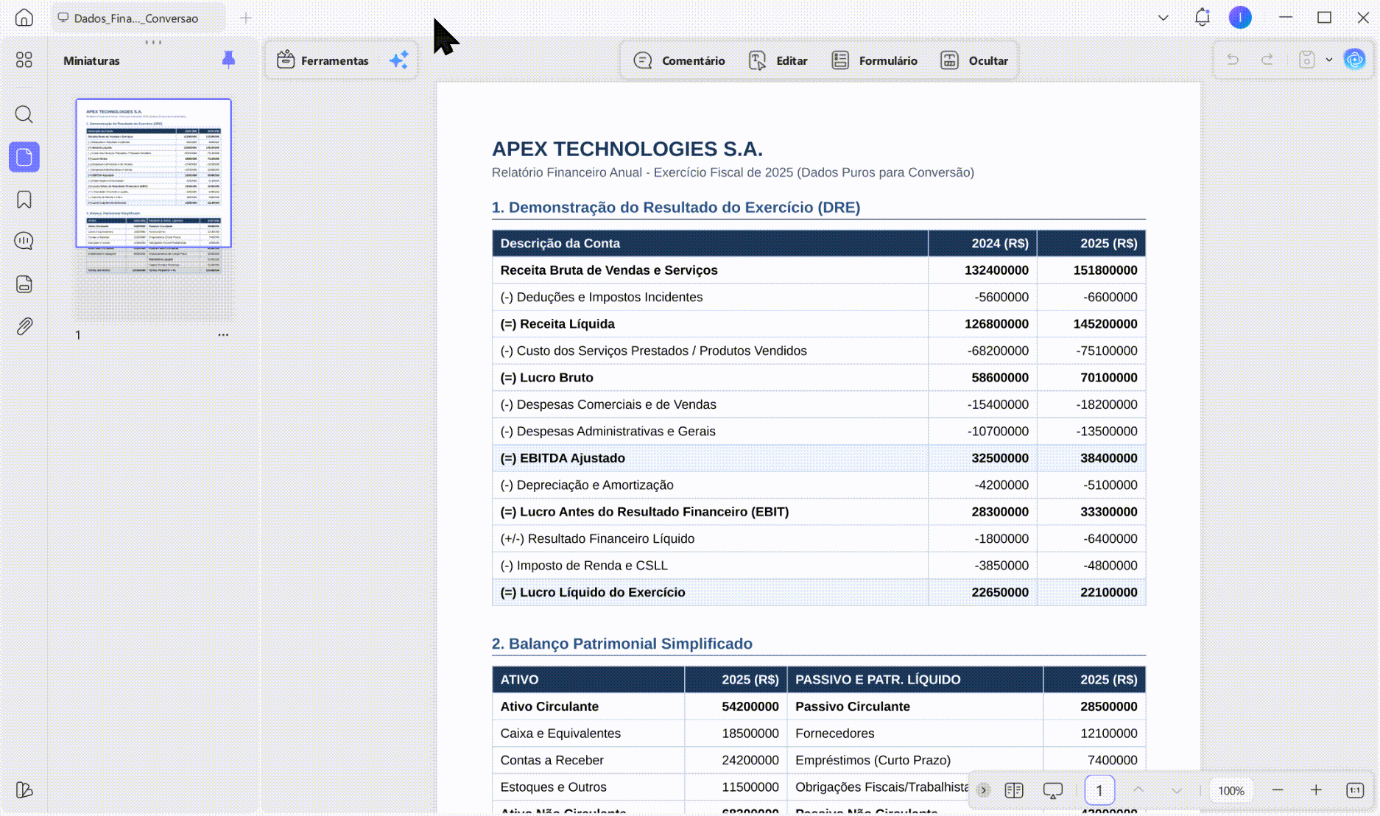Open the Home icon in title bar
The height and width of the screenshot is (816, 1380).
pos(24,18)
